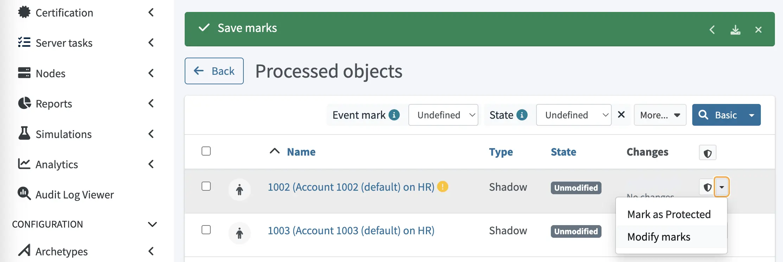Select Mark as Protected menu option
Viewport: 783px width, 262px height.
coord(669,214)
